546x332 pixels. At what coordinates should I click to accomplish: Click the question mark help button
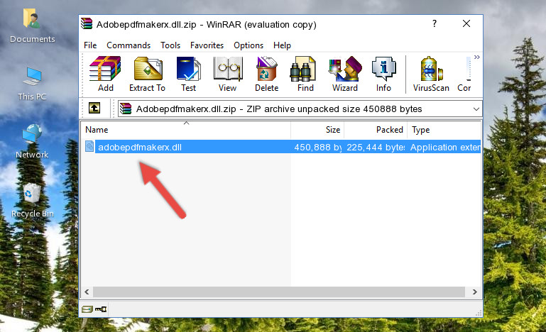(435, 23)
